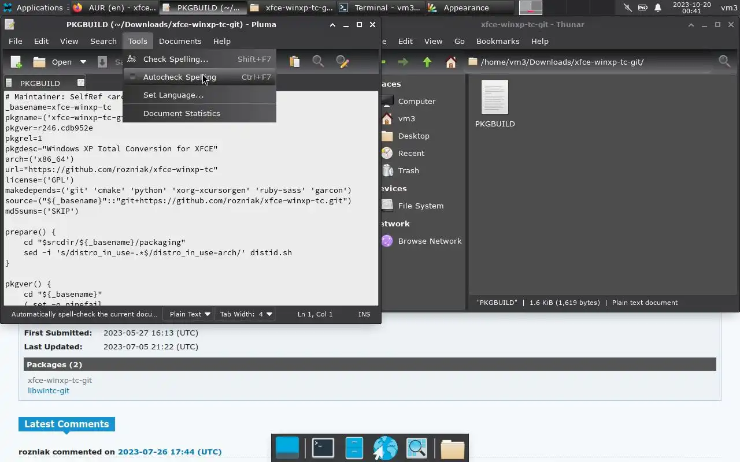Click the vm3 user button on the panel
Viewport: 740px width, 462px height.
[x=729, y=8]
